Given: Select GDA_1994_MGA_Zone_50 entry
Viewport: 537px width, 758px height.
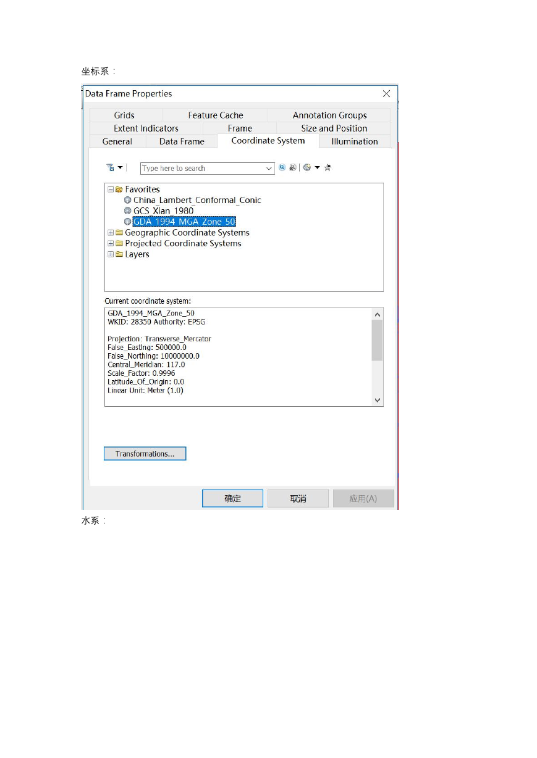Looking at the screenshot, I should 184,222.
